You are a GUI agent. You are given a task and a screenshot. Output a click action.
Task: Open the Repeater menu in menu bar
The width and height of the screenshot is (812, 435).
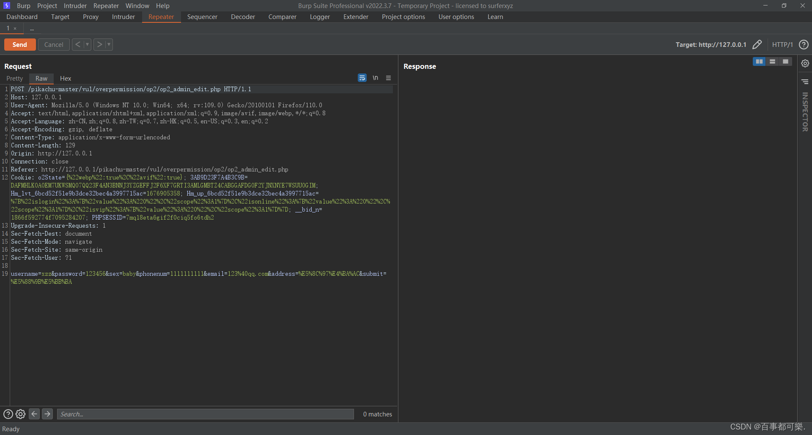106,5
